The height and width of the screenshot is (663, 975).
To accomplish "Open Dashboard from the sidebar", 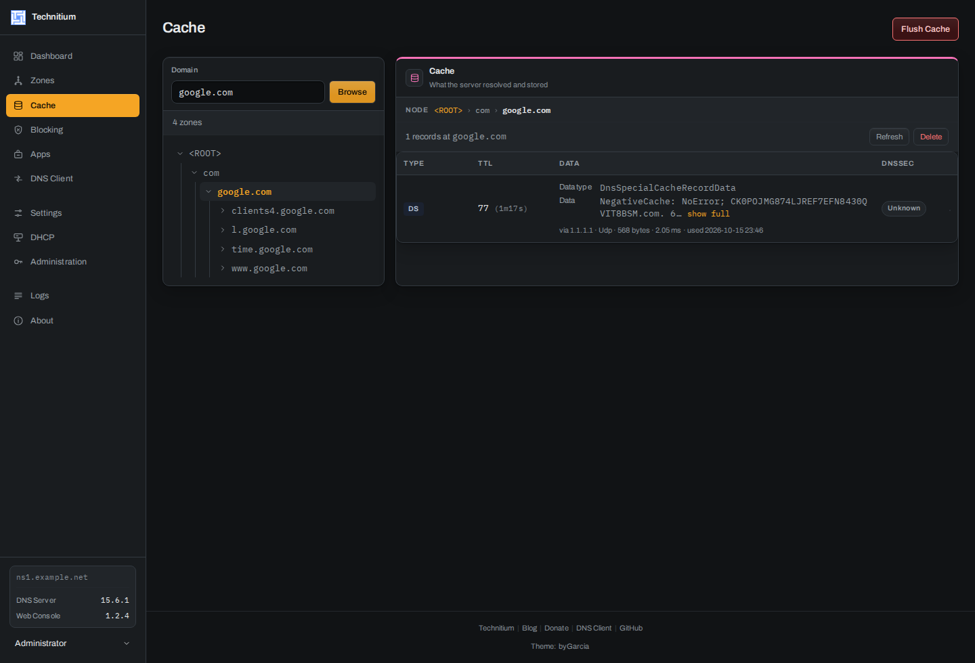I will click(72, 56).
